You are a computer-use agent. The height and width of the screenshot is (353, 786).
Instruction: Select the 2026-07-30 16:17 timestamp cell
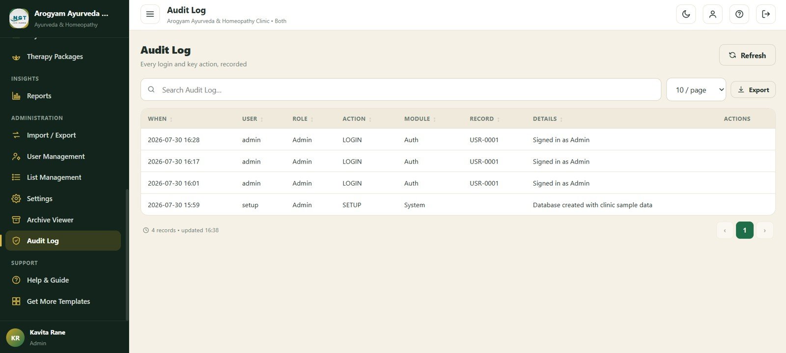tap(174, 162)
